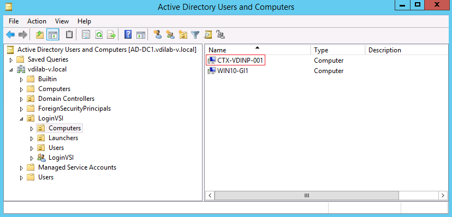The width and height of the screenshot is (452, 217).
Task: Expand the Users OU under LoginVSI
Action: [32, 148]
